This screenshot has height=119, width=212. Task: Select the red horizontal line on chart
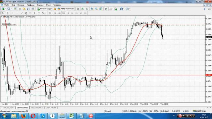coord(103,75)
